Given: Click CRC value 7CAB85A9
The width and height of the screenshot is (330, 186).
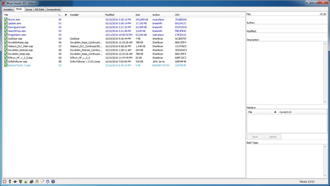Looking at the screenshot, I should (x=181, y=20).
